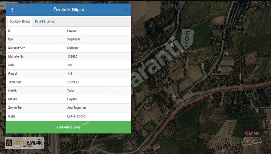This screenshot has width=271, height=154.
Task: Click the Dağılgan Mahalle/Köy value
Action: click(x=74, y=48)
